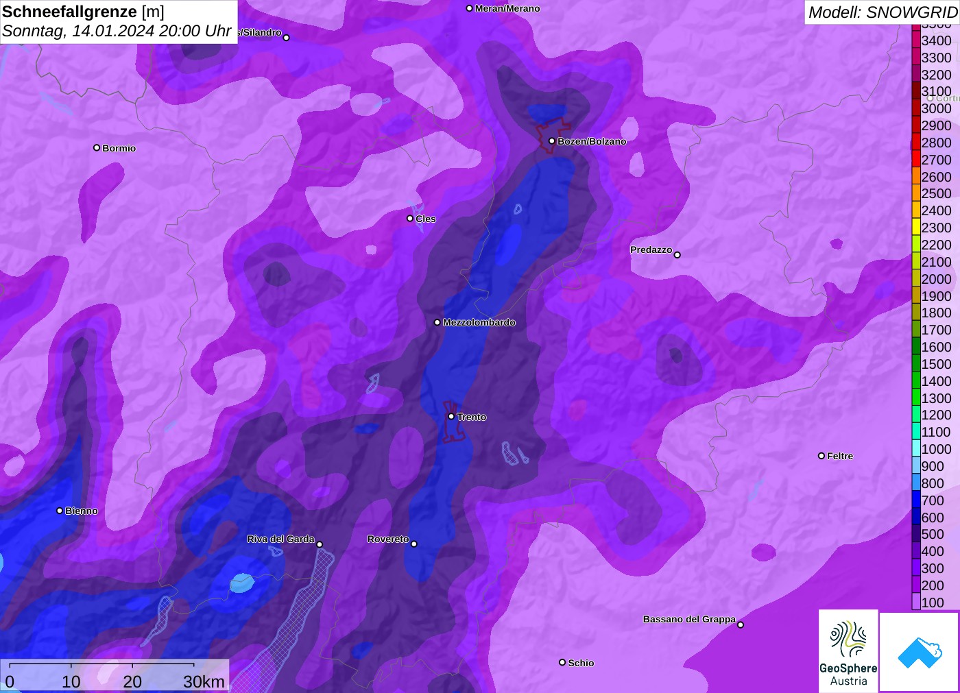Click the Predazzo city marker dot
This screenshot has height=693, width=960.
(x=677, y=255)
